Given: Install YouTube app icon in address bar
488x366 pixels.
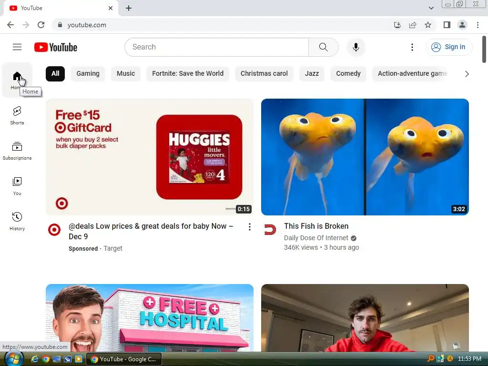Looking at the screenshot, I should pyautogui.click(x=397, y=25).
